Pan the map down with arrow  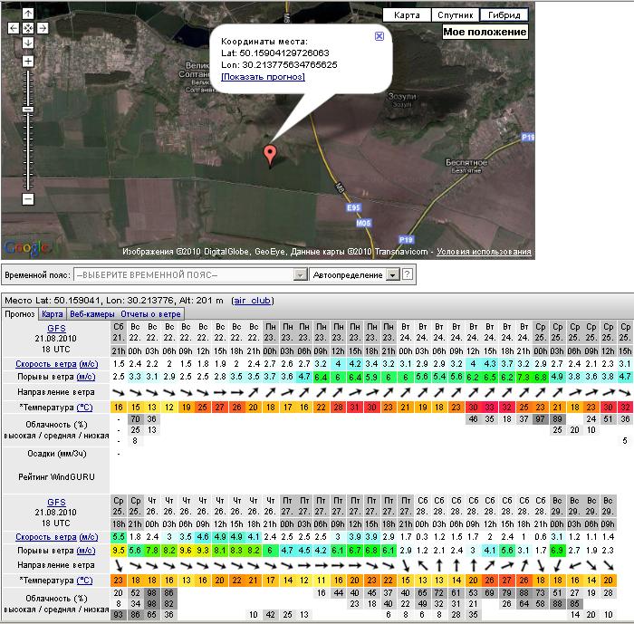[28, 43]
